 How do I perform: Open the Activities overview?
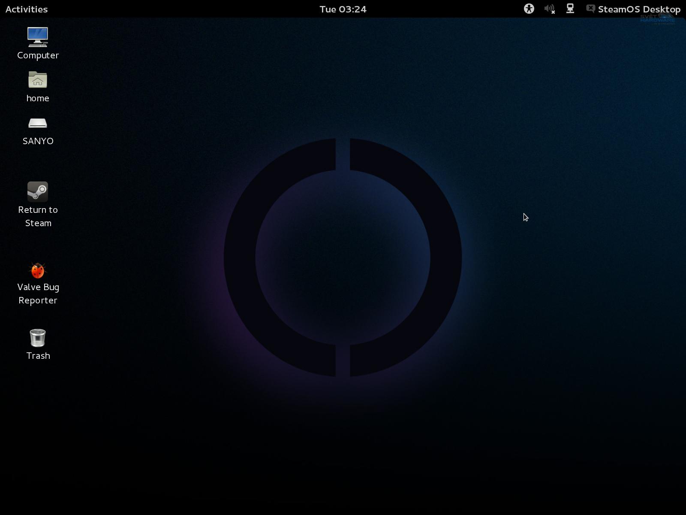[x=26, y=9]
